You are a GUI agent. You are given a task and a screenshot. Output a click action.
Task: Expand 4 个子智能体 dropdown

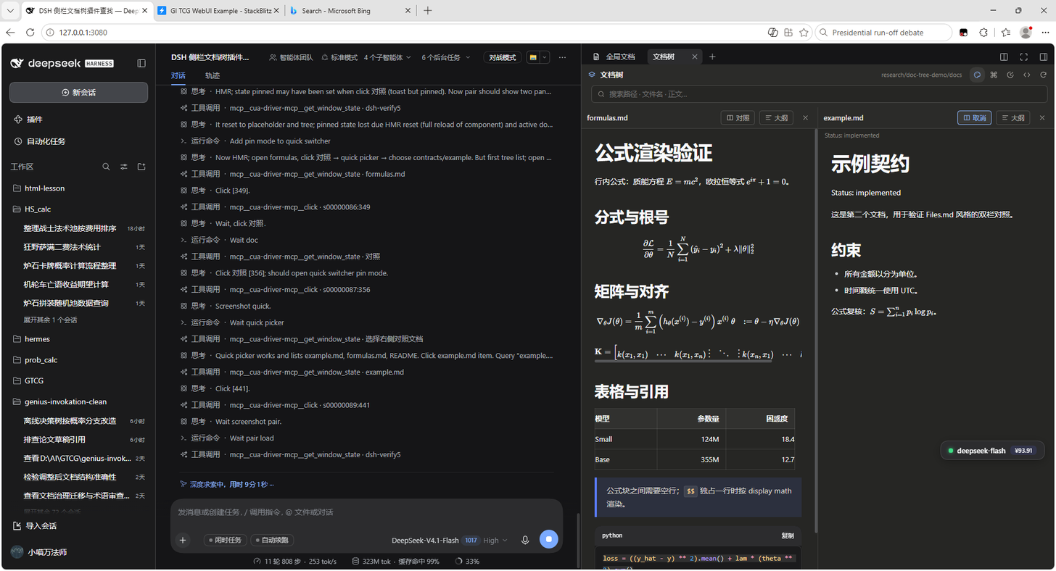[x=387, y=57]
